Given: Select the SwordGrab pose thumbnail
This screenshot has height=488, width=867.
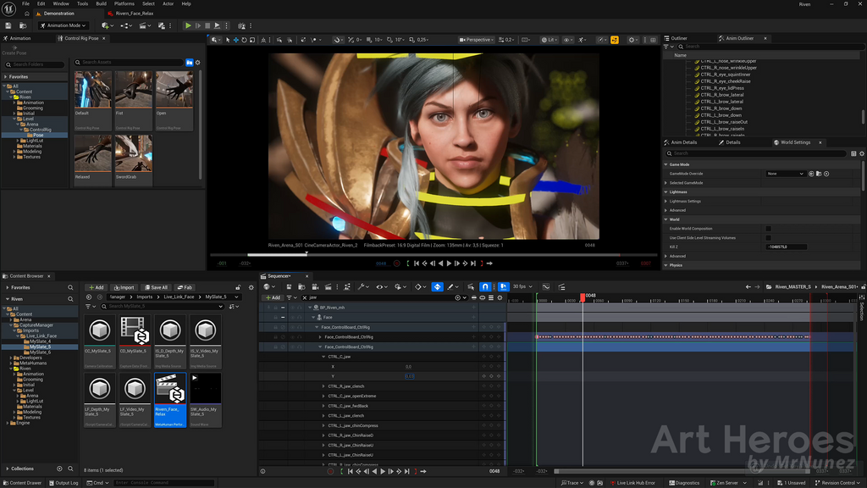Looking at the screenshot, I should [133, 160].
